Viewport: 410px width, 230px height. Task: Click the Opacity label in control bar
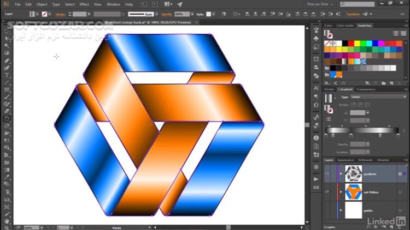pyautogui.click(x=166, y=14)
